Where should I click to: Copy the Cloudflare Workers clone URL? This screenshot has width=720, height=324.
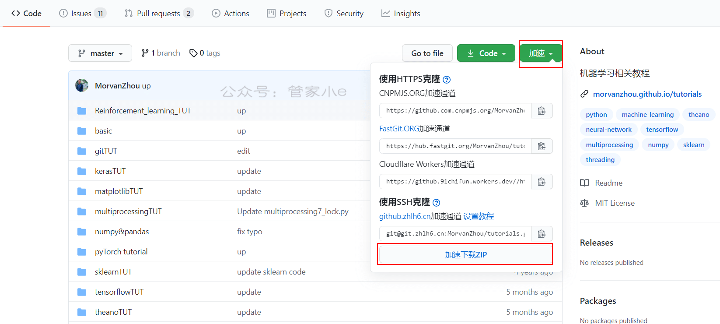[x=542, y=182]
